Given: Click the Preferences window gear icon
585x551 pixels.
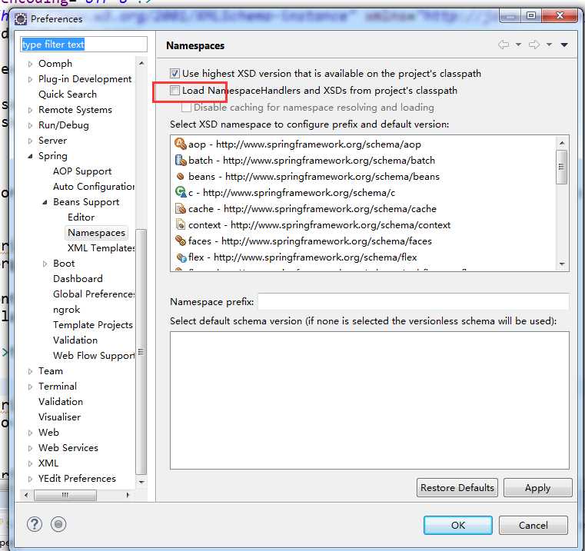Looking at the screenshot, I should pos(21,18).
